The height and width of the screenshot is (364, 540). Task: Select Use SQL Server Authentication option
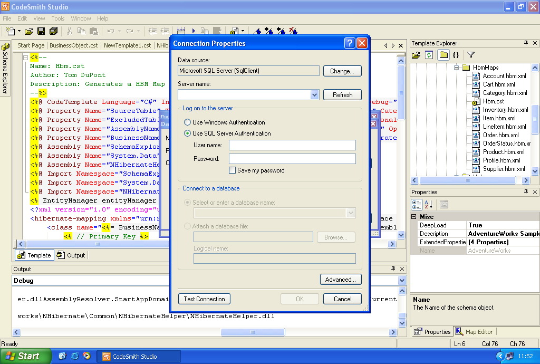click(x=187, y=133)
